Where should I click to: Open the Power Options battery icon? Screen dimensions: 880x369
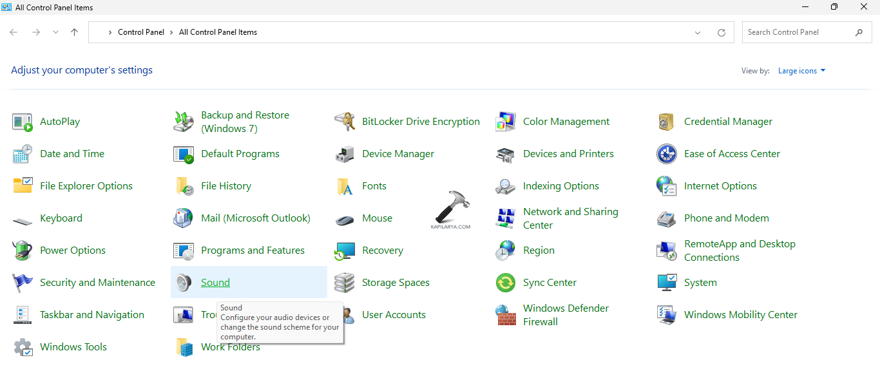point(23,251)
